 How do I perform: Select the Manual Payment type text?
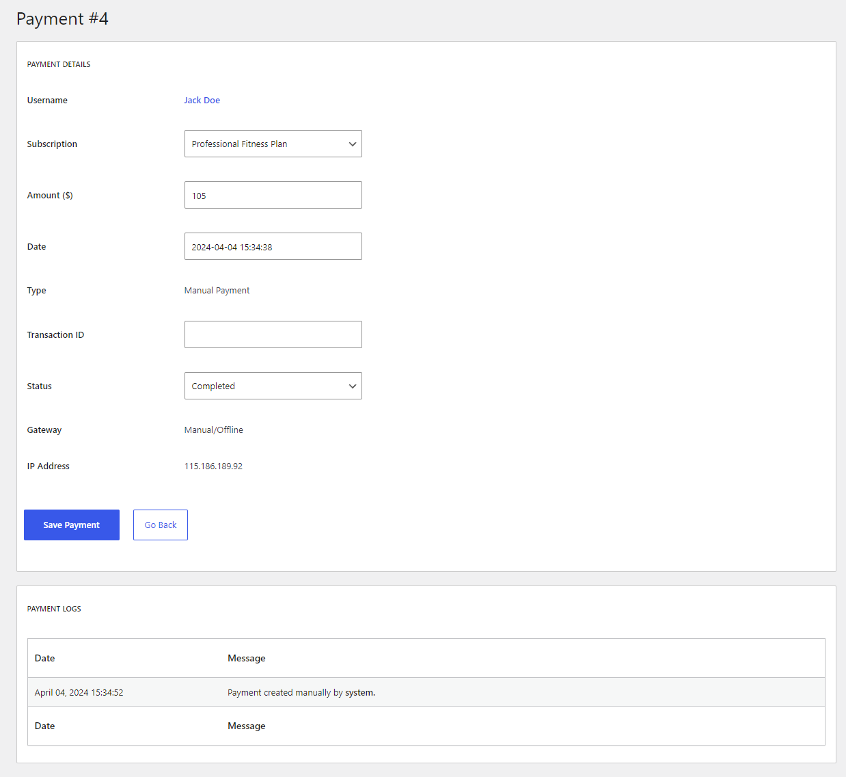pos(217,290)
